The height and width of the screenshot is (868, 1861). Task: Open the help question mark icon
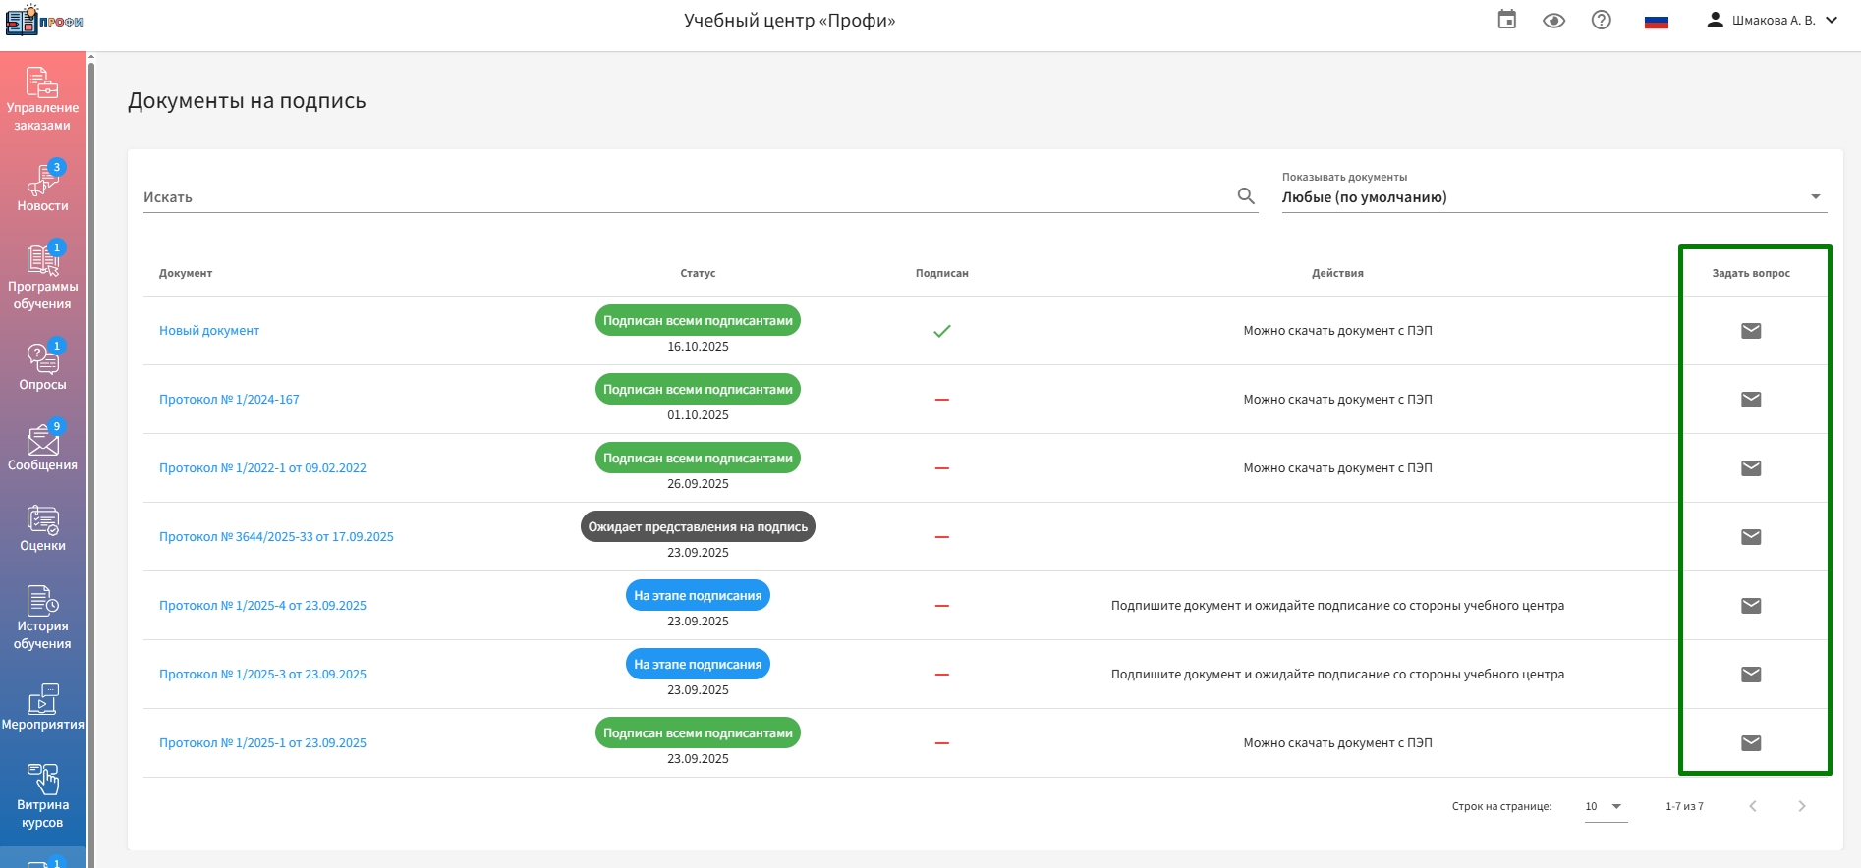pyautogui.click(x=1601, y=20)
